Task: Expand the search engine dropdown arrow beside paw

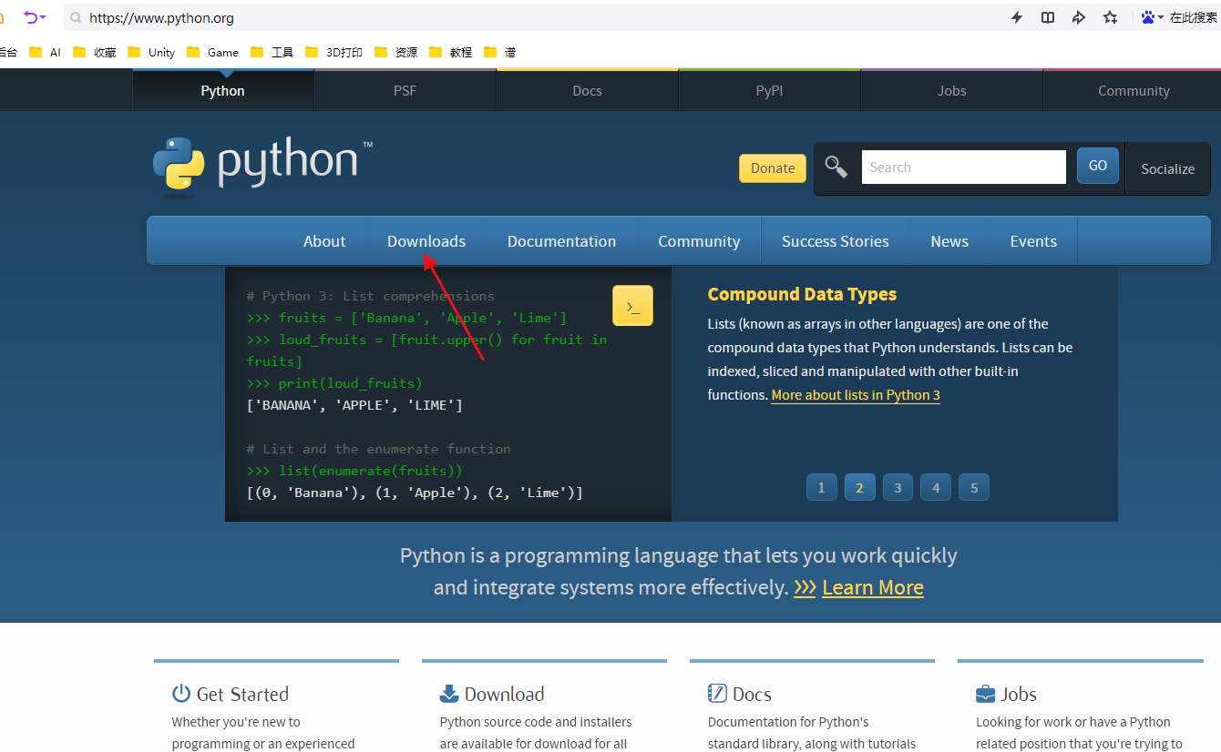Action: click(1161, 18)
